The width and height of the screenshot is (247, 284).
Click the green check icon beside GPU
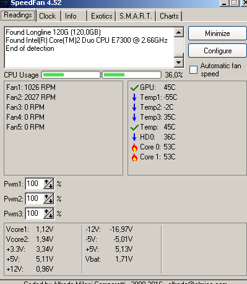pyautogui.click(x=134, y=88)
